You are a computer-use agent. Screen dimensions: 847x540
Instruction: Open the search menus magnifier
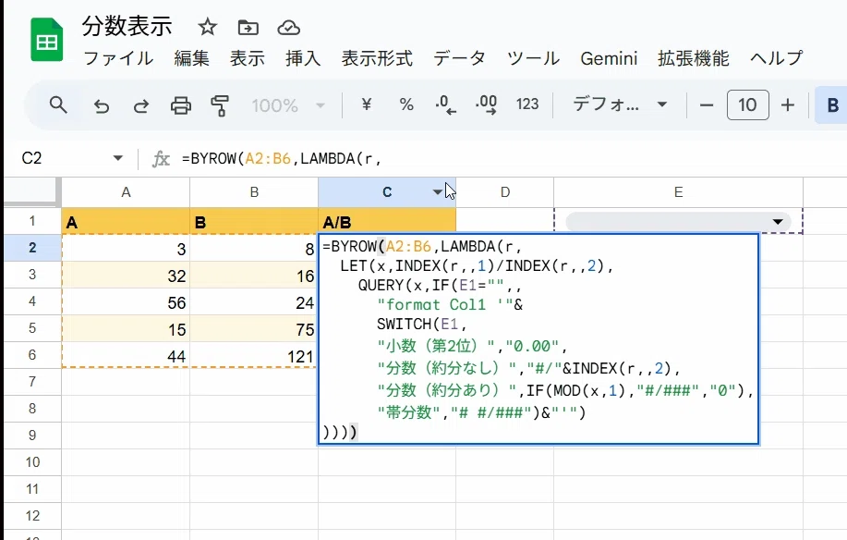pyautogui.click(x=58, y=104)
